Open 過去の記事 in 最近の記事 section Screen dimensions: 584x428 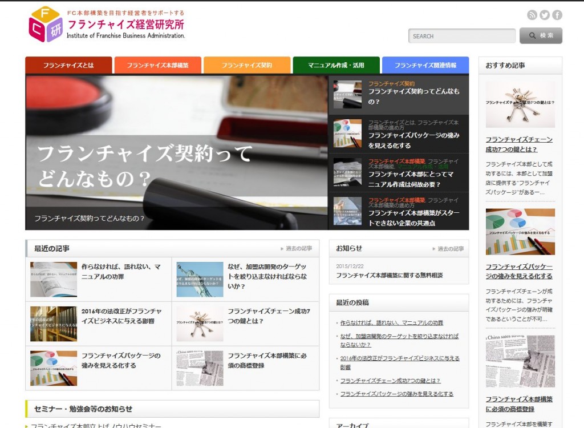tap(299, 248)
